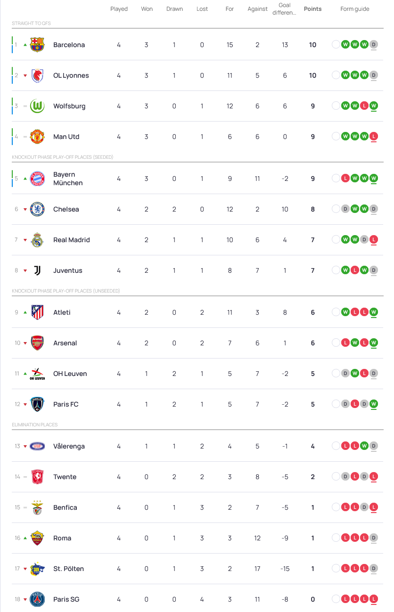Image resolution: width=394 pixels, height=612 pixels.
Task: Click the Roma club crest
Action: [x=37, y=538]
